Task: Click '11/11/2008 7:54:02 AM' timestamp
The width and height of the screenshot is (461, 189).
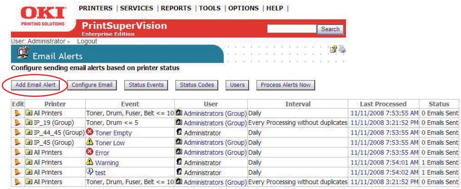Action: (384, 173)
